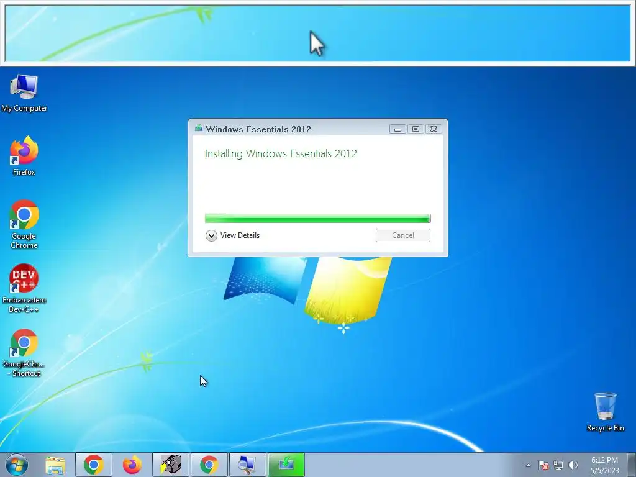Click the Magnifier lens view at top
This screenshot has height=477, width=636.
317,34
